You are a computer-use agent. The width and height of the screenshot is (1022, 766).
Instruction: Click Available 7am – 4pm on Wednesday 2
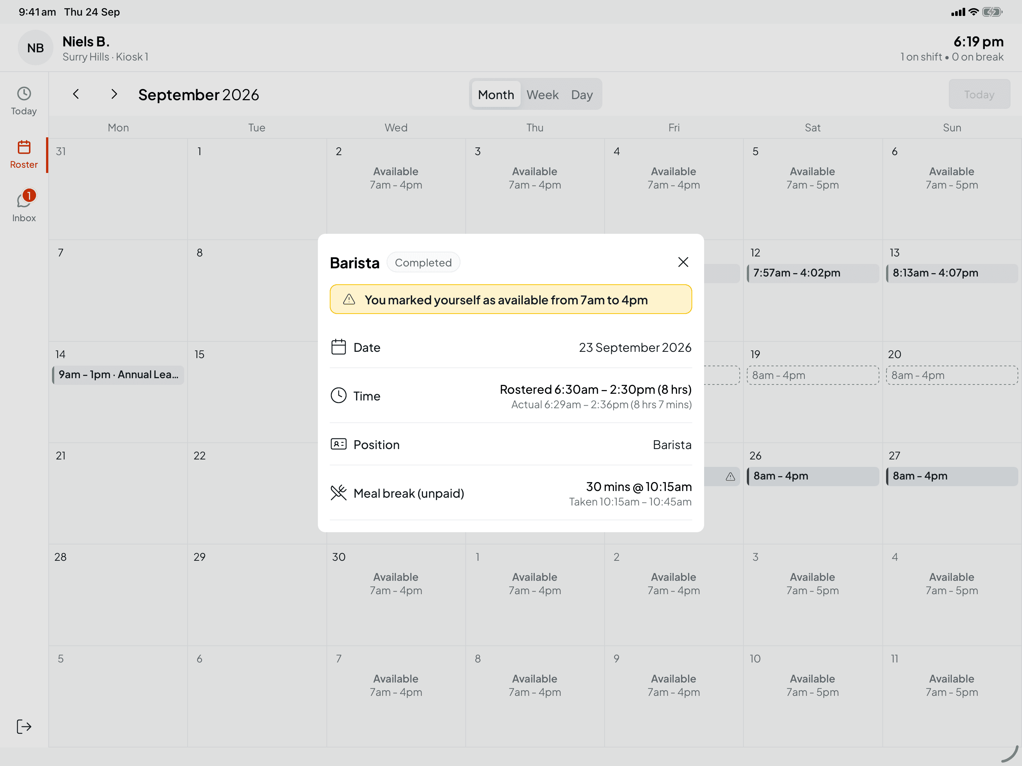point(396,178)
